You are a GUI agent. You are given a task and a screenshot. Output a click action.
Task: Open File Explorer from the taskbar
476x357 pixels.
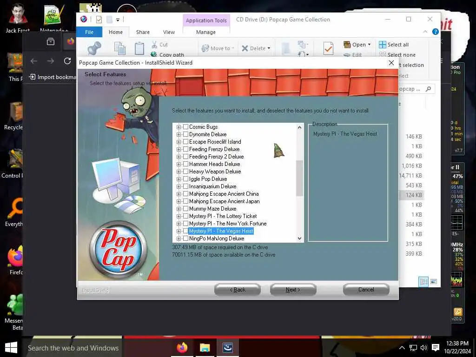click(205, 348)
